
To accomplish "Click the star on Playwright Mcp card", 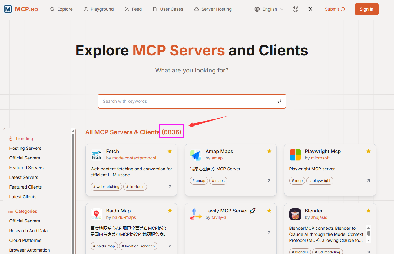I will [x=369, y=151].
